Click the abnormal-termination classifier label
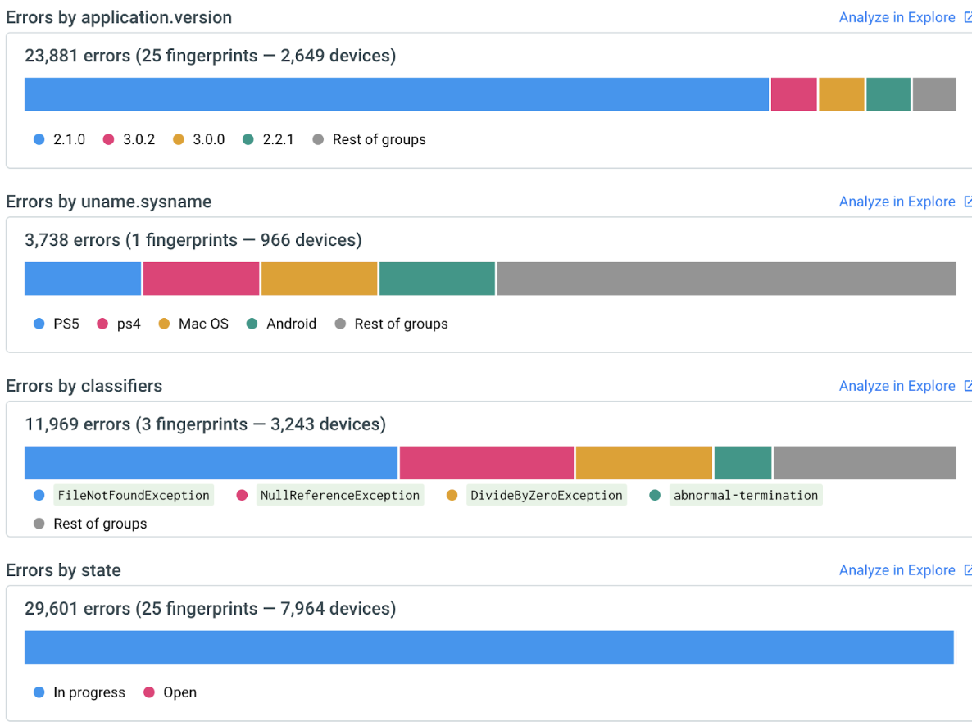Screen dimensions: 972x726 click(x=745, y=496)
